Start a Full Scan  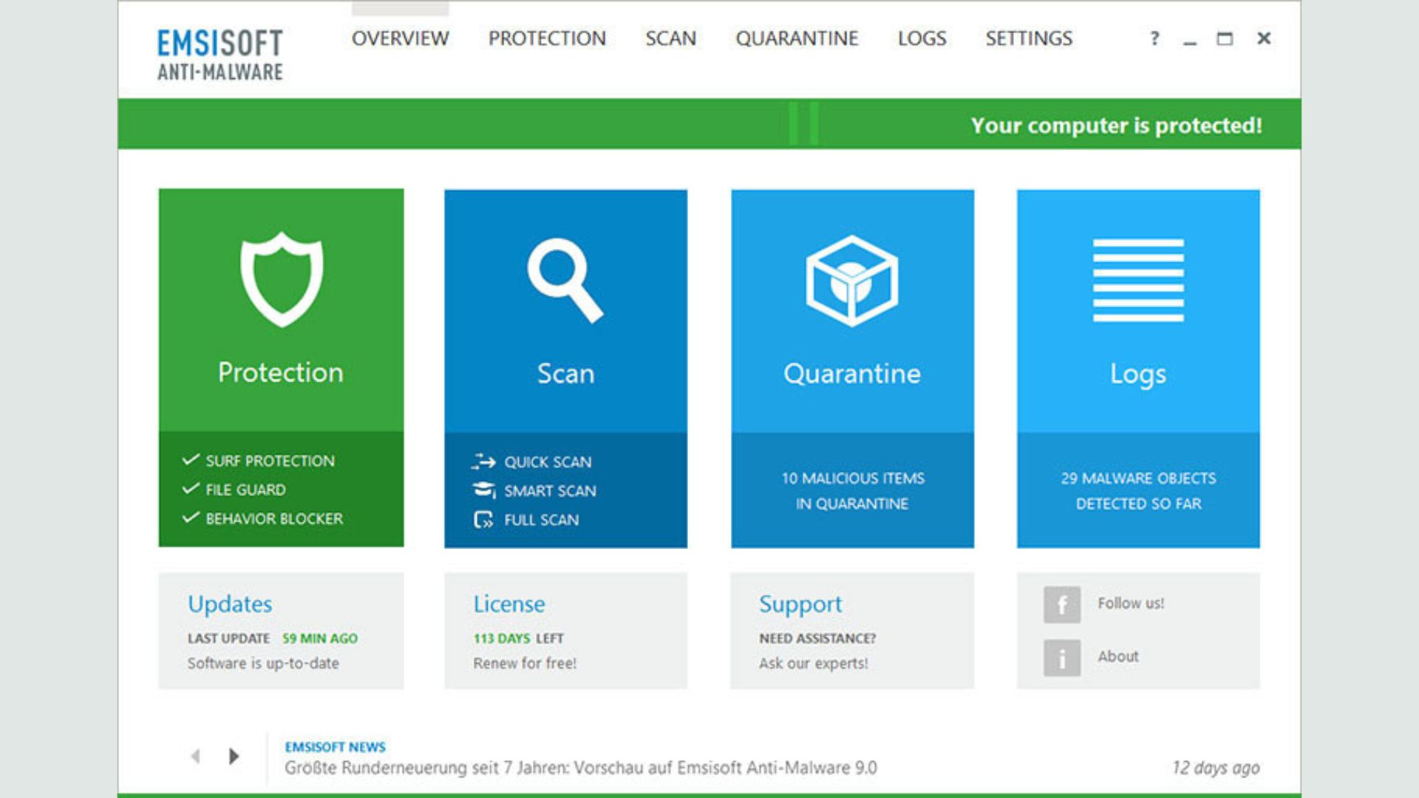pos(541,520)
